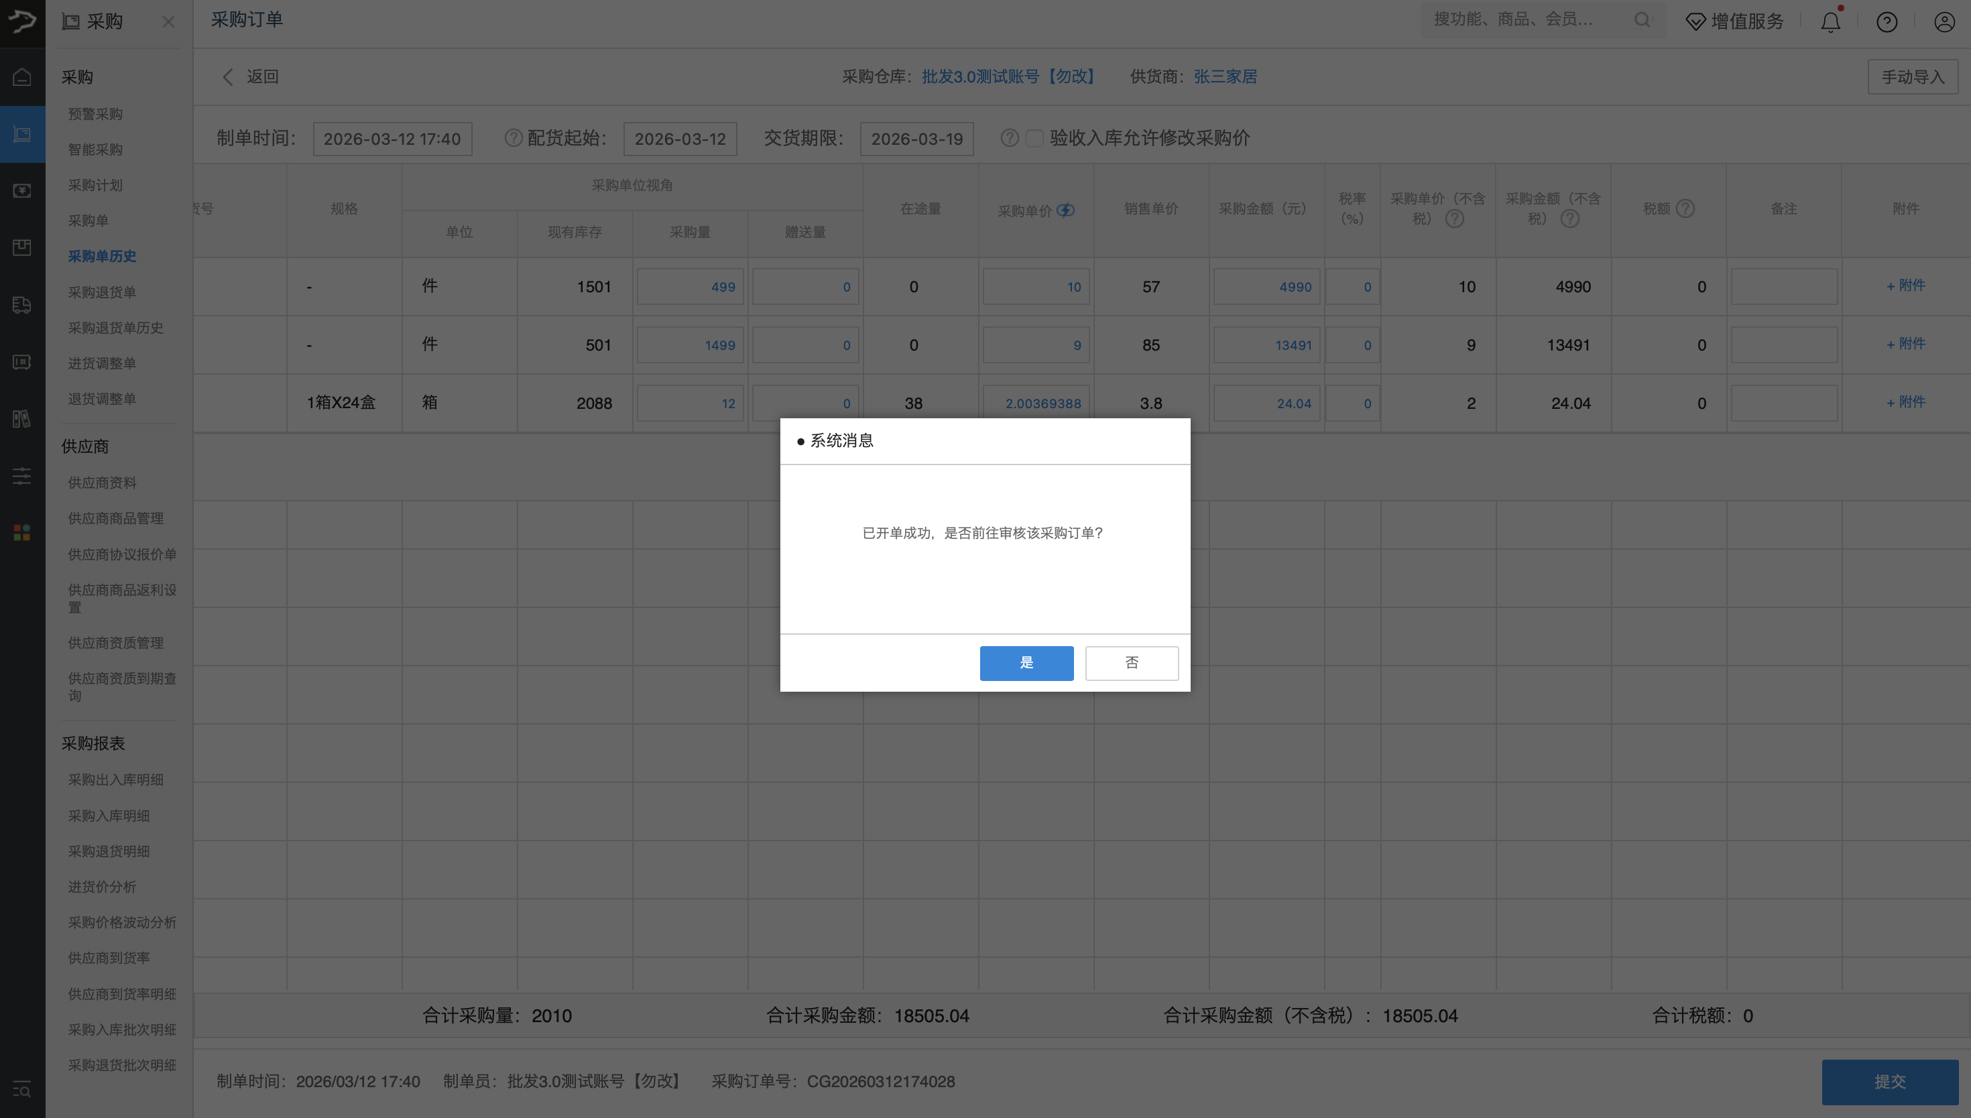This screenshot has height=1118, width=1971.
Task: Open the help question mark icon
Action: (x=1887, y=21)
